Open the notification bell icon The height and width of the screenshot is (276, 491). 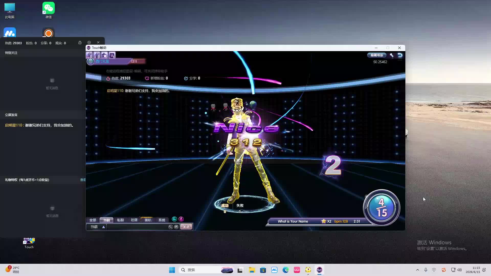[x=484, y=270]
